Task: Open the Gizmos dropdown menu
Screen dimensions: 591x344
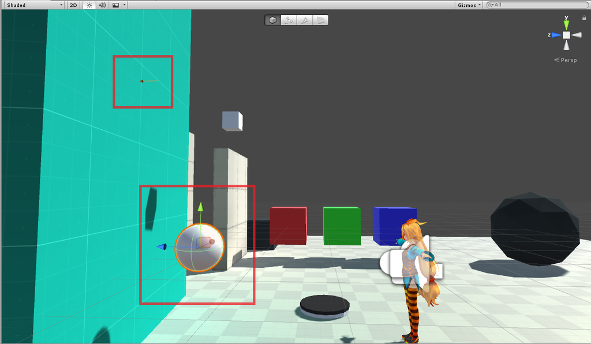Action: tap(469, 5)
